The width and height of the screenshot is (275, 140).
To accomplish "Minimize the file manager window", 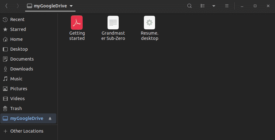I will coord(242,6).
